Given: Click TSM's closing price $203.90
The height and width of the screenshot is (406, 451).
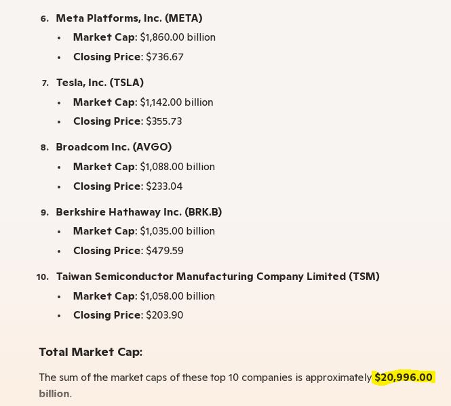Looking at the screenshot, I should point(165,315).
